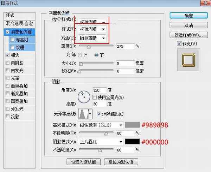This screenshot has height=172, width=211.
Task: Open the 光泽等高线 contour thumbnail
Action: [83, 114]
